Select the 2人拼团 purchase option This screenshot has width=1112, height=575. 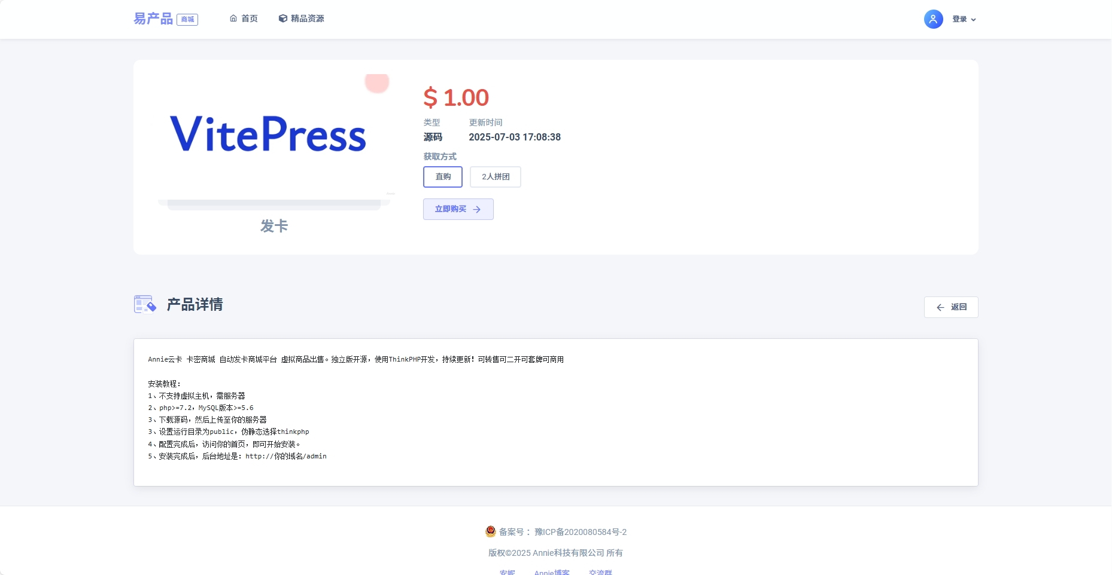[x=495, y=177]
